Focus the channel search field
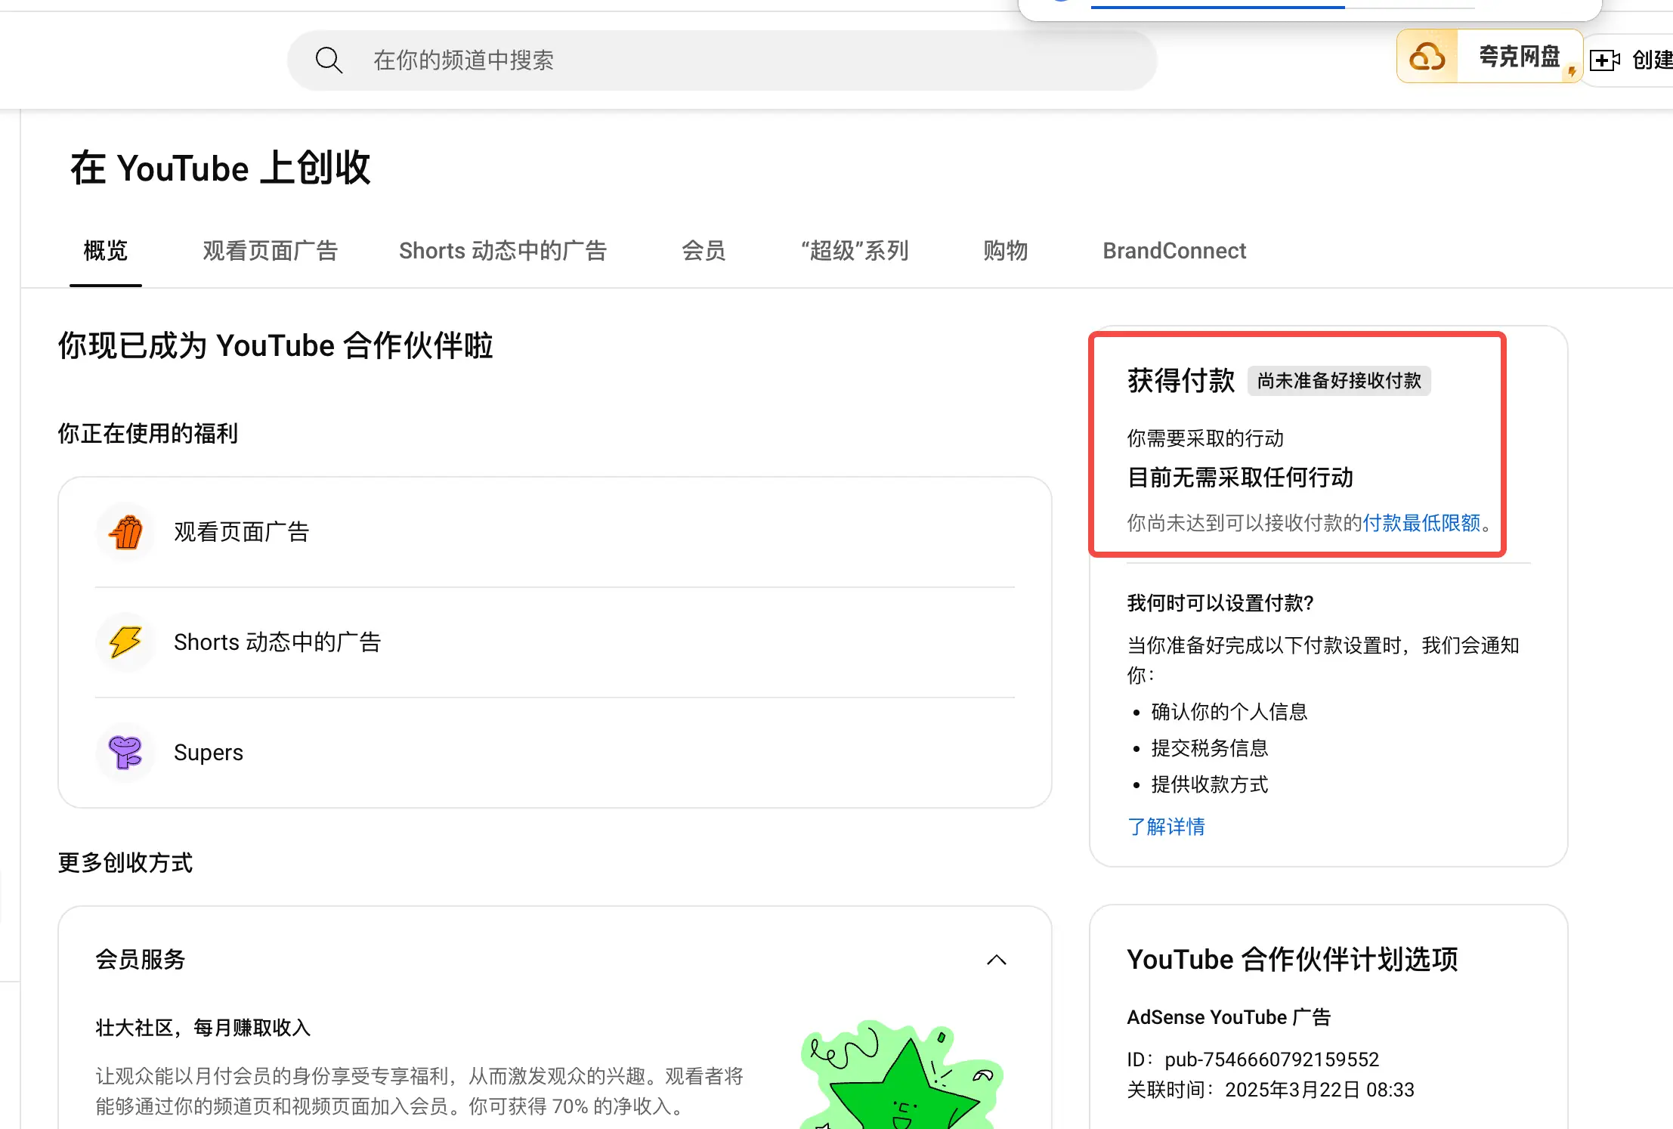Viewport: 1673px width, 1129px height. pos(722,60)
